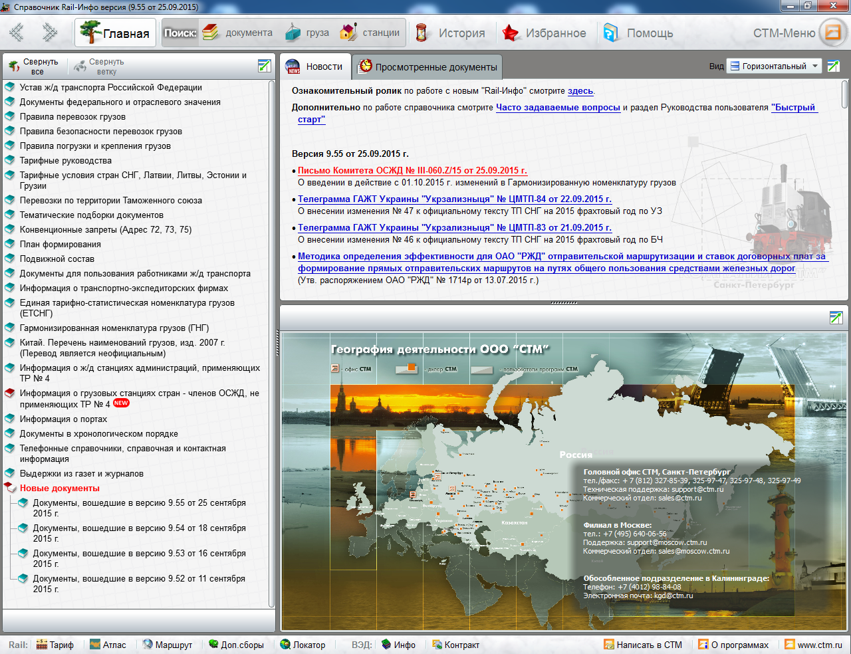The image size is (851, 654).
Task: Open Информация о транспортно-экспедиторских фирмах
Action: (x=124, y=288)
